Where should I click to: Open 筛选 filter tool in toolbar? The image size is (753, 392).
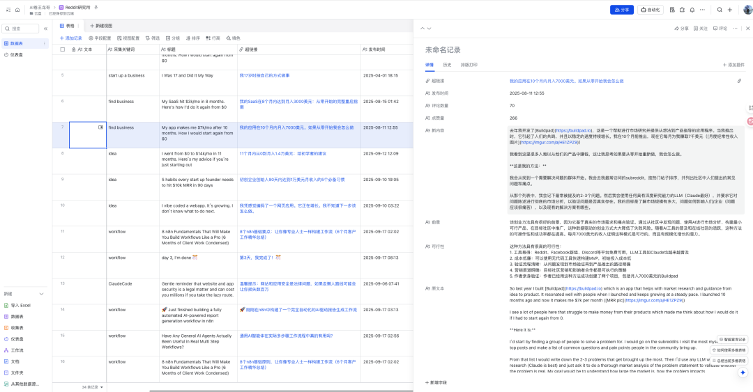(x=152, y=38)
